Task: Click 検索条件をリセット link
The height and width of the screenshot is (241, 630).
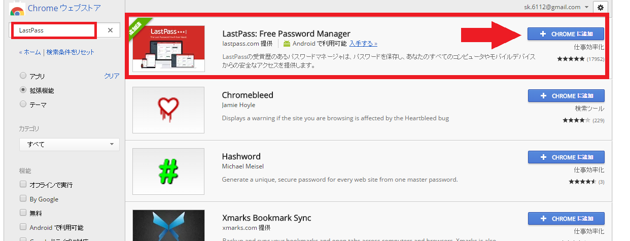Action: (71, 52)
